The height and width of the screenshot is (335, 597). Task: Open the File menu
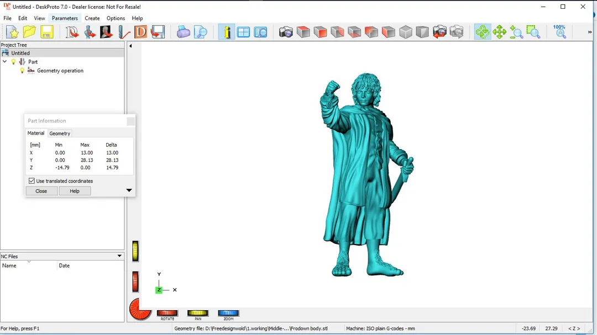coord(7,18)
